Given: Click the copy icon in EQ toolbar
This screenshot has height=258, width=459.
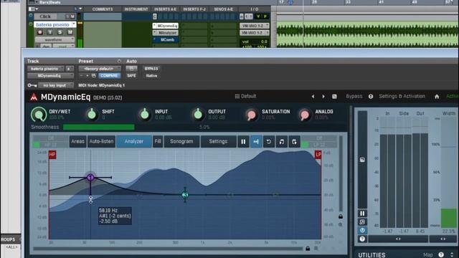Looking at the screenshot, I should [294, 142].
